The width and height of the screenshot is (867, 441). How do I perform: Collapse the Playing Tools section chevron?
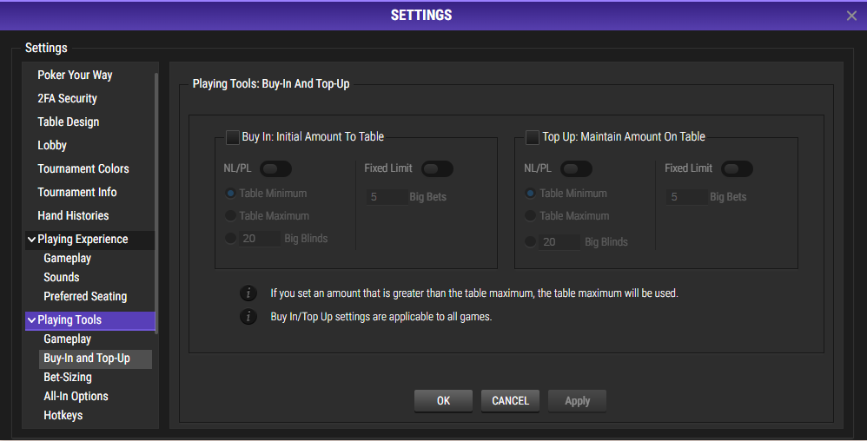click(x=31, y=320)
